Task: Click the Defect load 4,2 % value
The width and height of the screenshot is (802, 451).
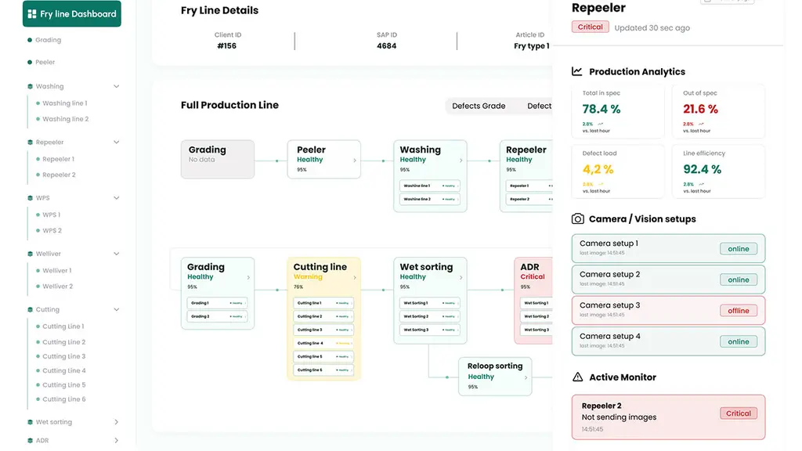Action: click(598, 169)
